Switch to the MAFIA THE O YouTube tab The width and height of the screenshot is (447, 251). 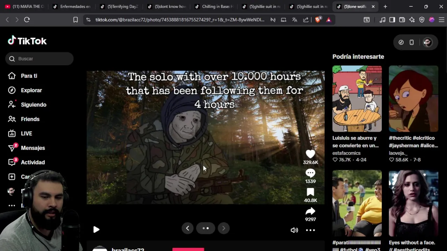pyautogui.click(x=24, y=6)
